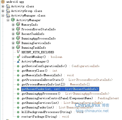122x120 pixels.
Task: Click the android.app package icon
Action: click(x=3, y=2)
